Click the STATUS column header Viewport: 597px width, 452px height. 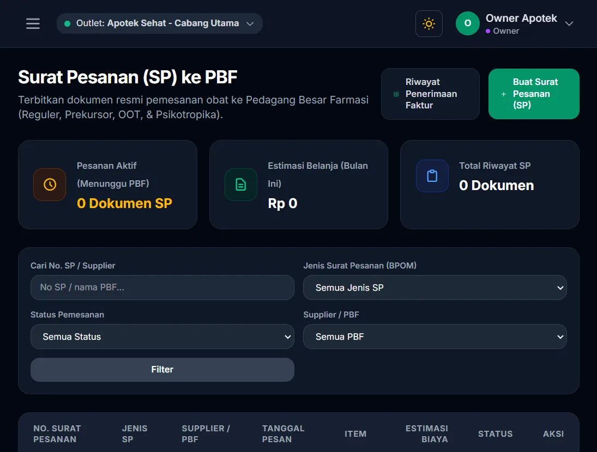495,433
